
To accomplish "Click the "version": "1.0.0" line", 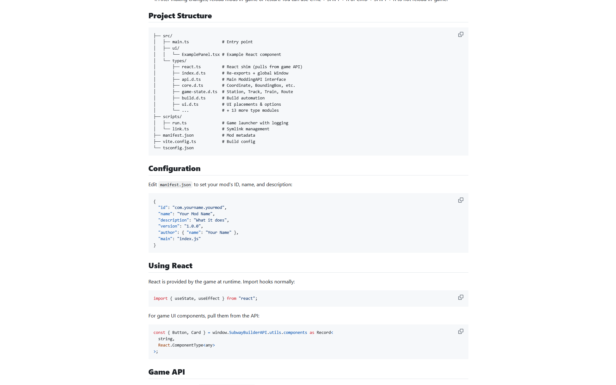I will [180, 226].
